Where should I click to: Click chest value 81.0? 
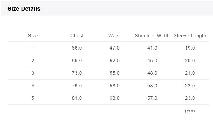77,98
